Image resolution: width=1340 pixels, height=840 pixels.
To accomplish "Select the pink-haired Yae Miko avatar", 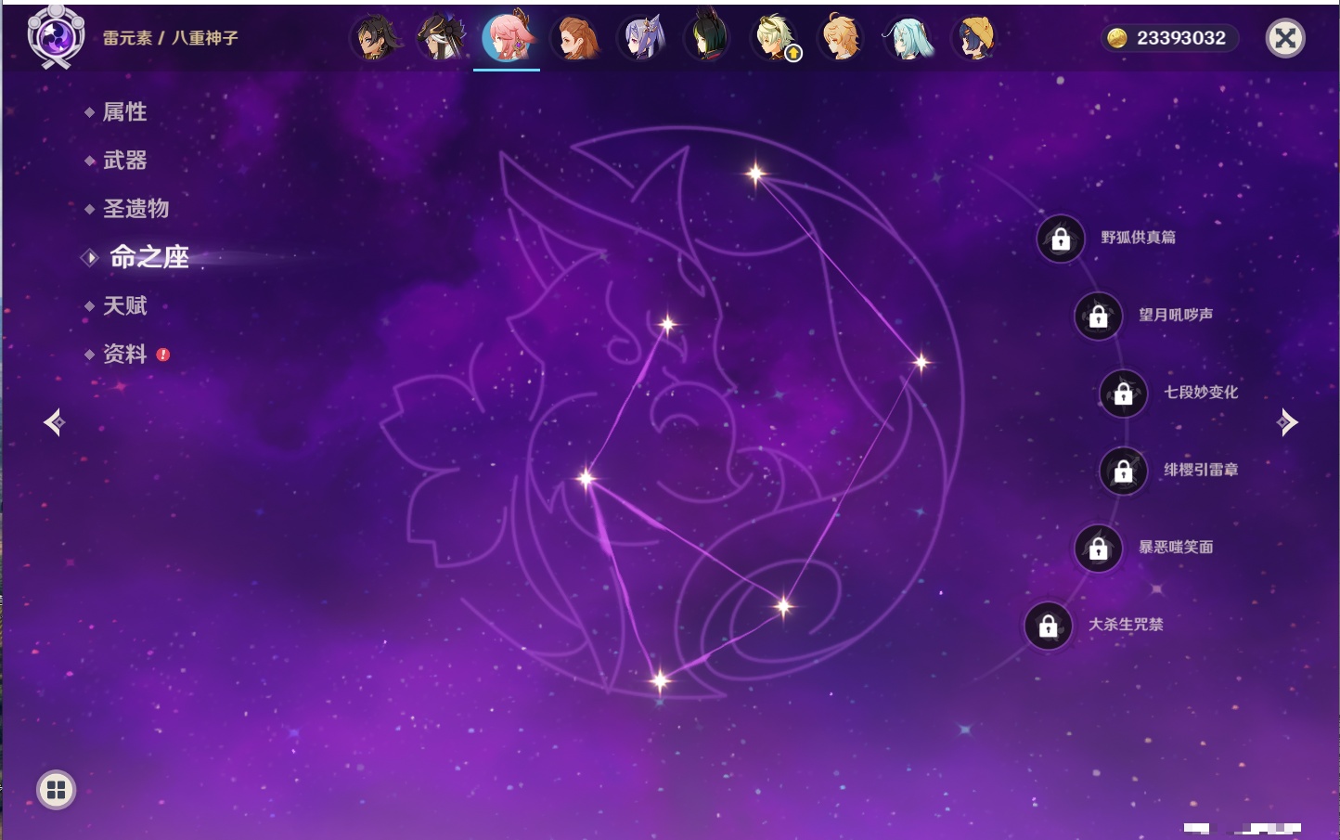I will pyautogui.click(x=508, y=36).
